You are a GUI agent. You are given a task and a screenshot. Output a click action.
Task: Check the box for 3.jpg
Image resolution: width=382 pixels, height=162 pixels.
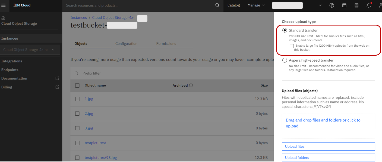(x=77, y=128)
